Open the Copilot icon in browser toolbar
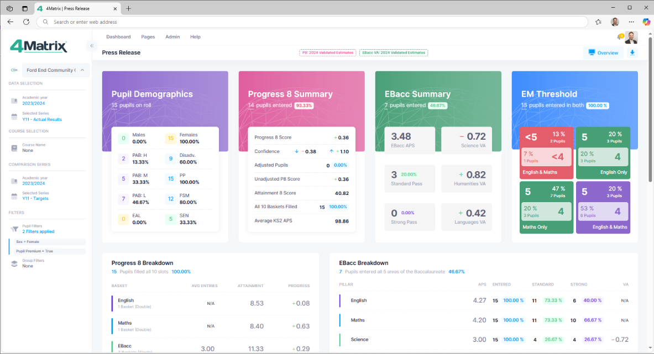 (646, 22)
